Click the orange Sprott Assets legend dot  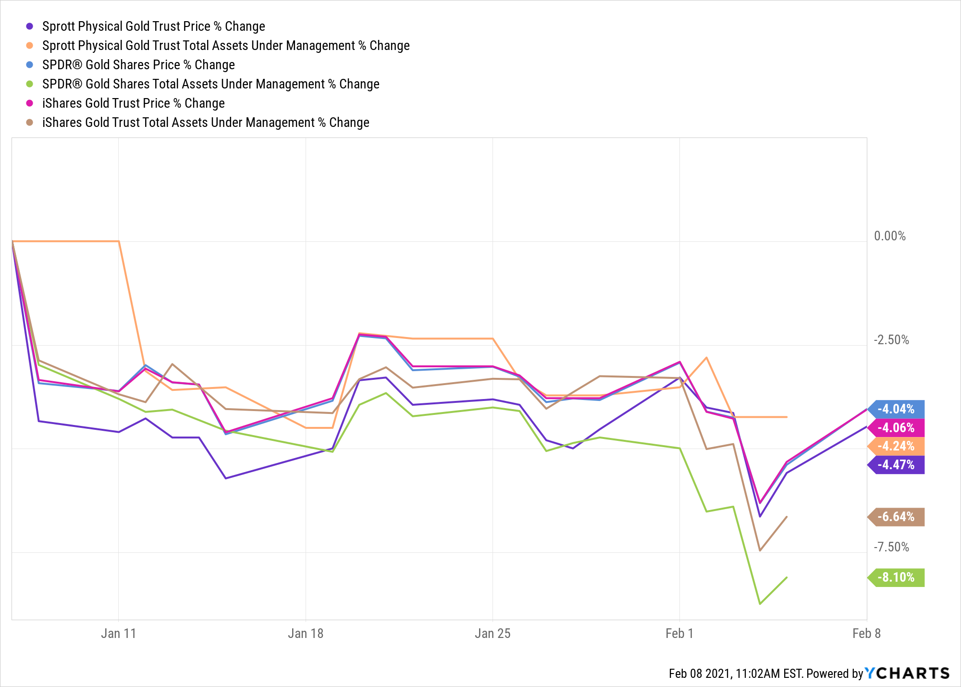(30, 46)
